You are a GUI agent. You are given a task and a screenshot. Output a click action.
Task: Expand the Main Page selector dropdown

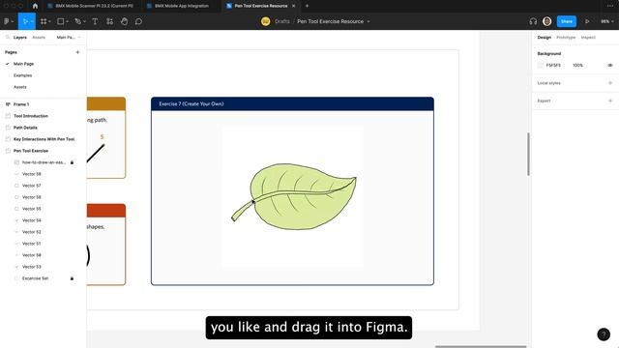click(x=69, y=37)
